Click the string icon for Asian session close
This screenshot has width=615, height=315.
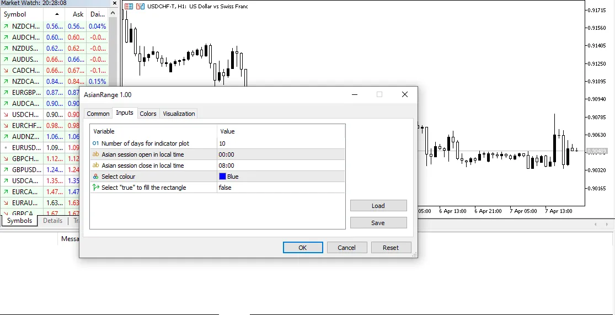pos(96,165)
